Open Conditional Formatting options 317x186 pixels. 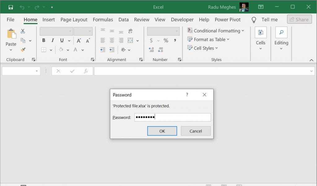[216, 31]
